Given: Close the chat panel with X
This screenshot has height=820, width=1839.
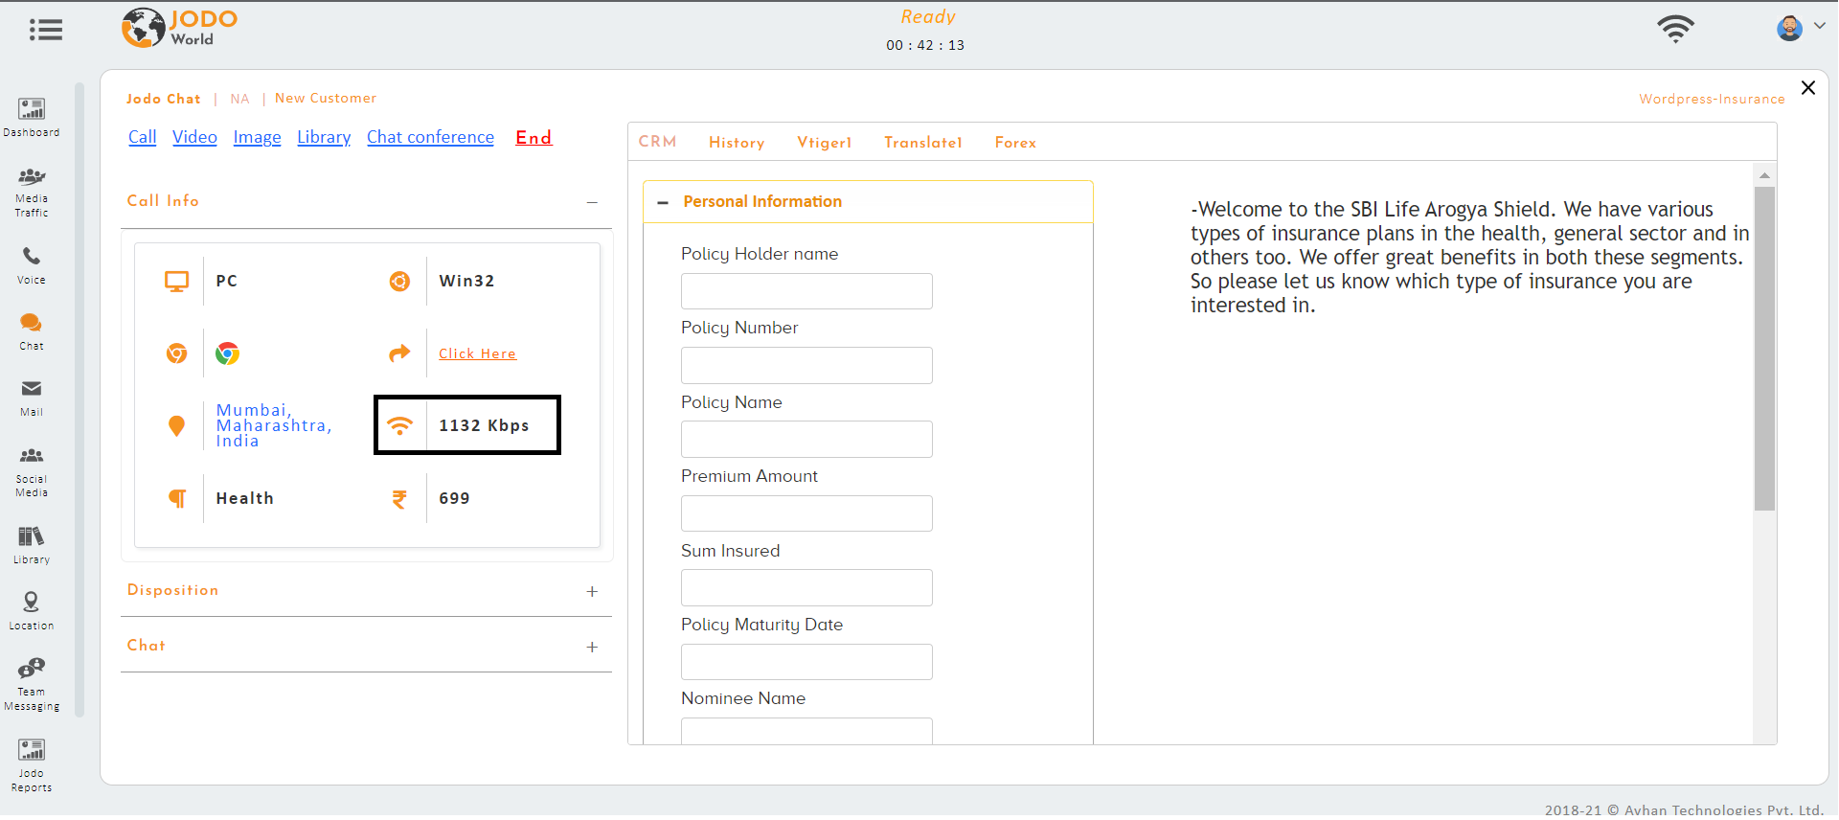Looking at the screenshot, I should (x=1808, y=87).
